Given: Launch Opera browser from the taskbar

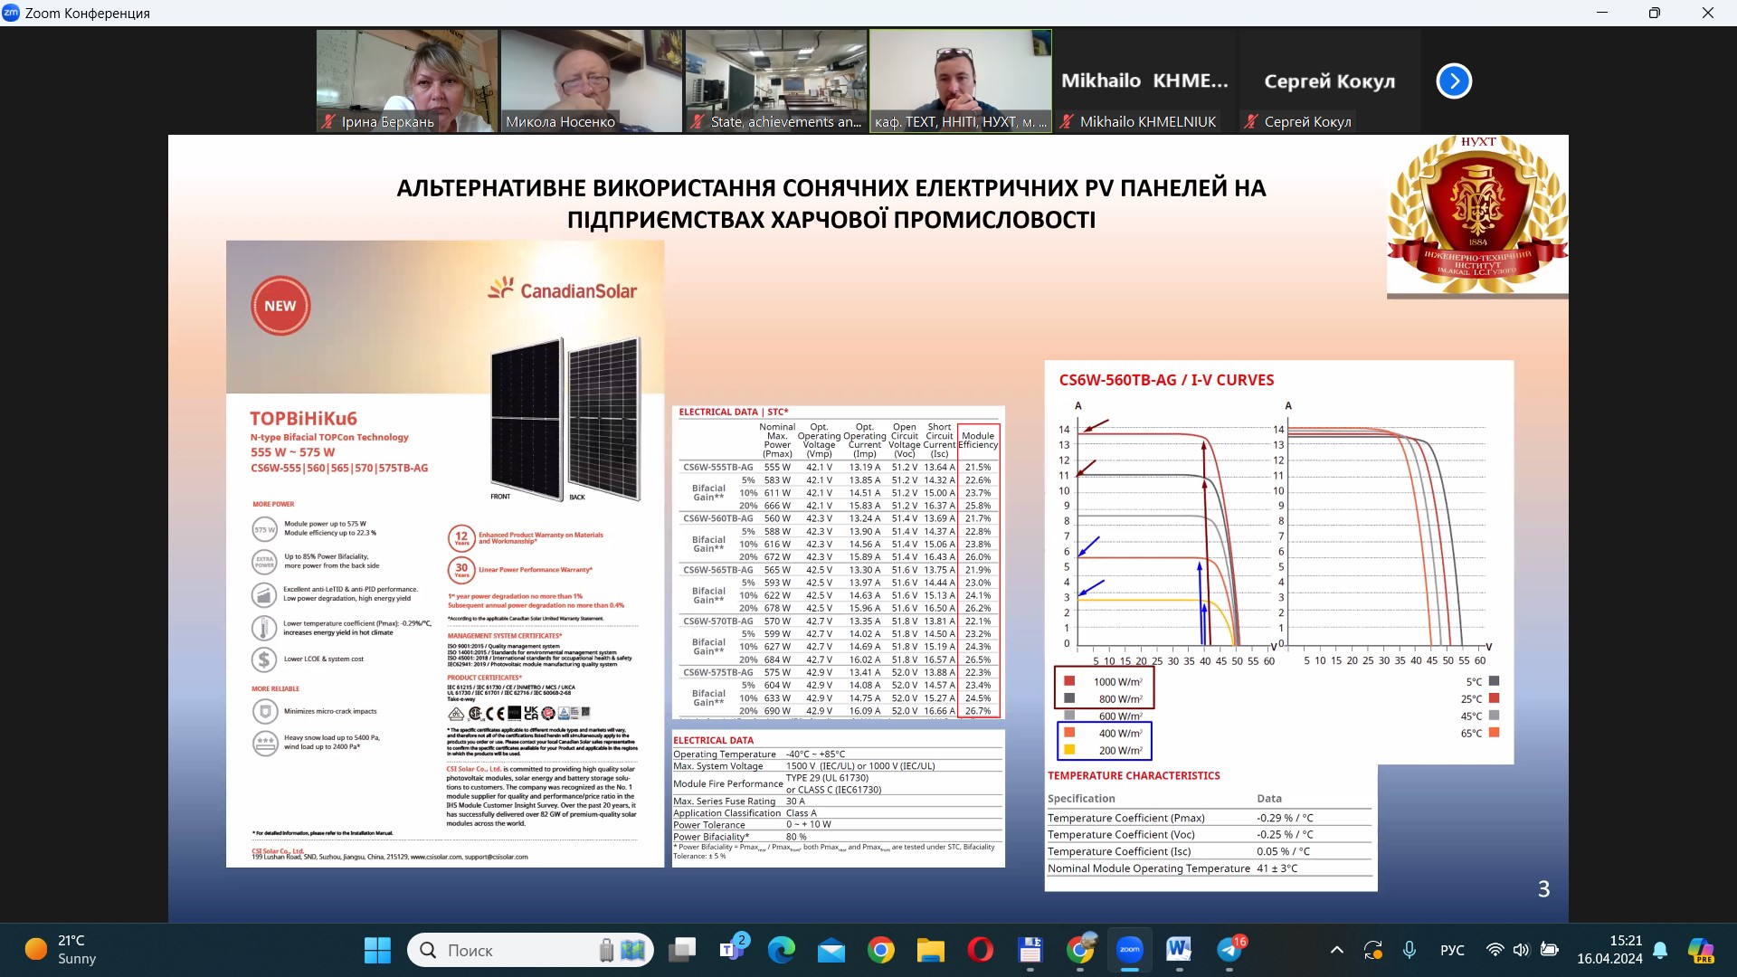Looking at the screenshot, I should [981, 950].
